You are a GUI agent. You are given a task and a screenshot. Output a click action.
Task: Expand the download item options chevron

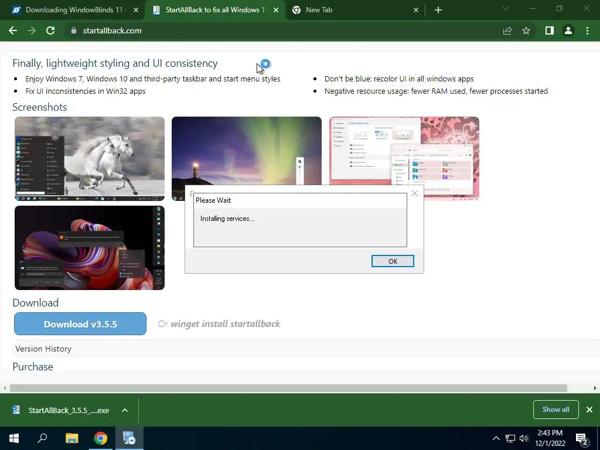click(125, 410)
